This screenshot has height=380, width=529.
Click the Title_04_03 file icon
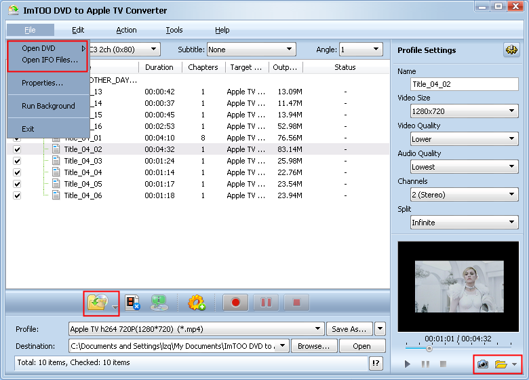tap(56, 161)
